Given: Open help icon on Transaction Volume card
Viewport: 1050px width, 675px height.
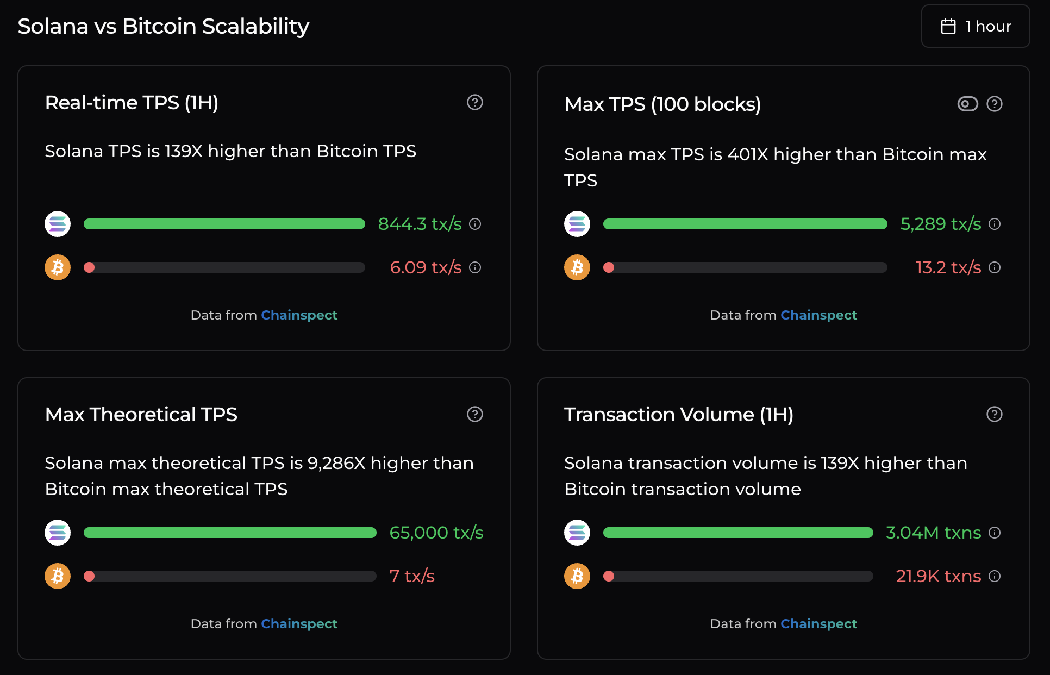Looking at the screenshot, I should (x=994, y=414).
